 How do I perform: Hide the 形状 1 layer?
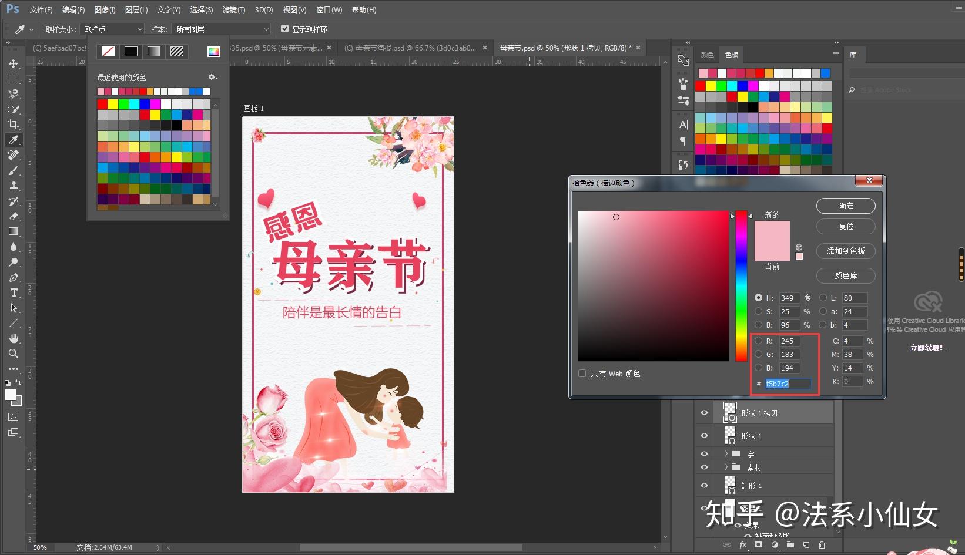click(x=704, y=436)
